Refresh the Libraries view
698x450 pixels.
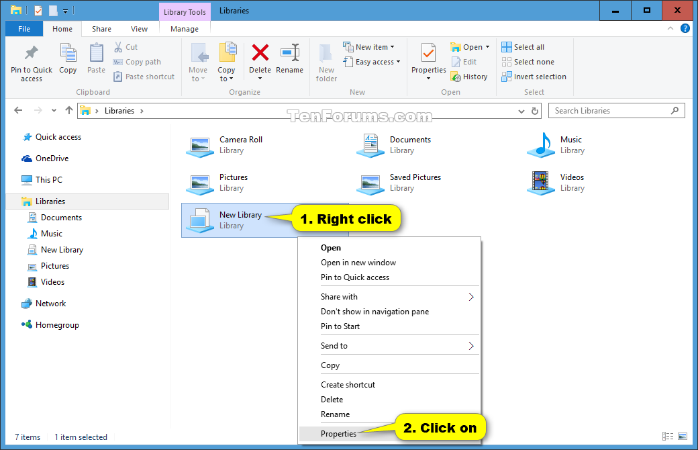535,110
